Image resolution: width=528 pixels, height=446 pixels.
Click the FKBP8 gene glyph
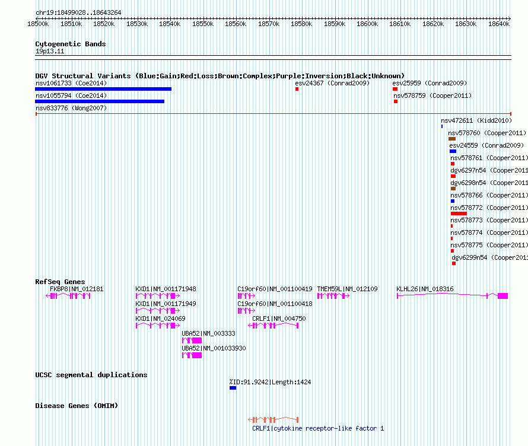tap(68, 296)
